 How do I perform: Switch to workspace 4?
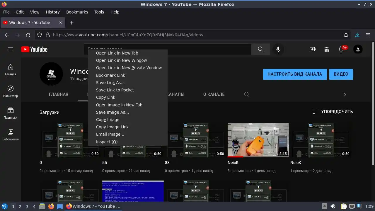34,206
